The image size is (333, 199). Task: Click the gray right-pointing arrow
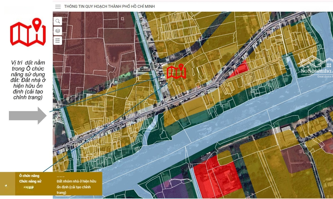[27, 115]
